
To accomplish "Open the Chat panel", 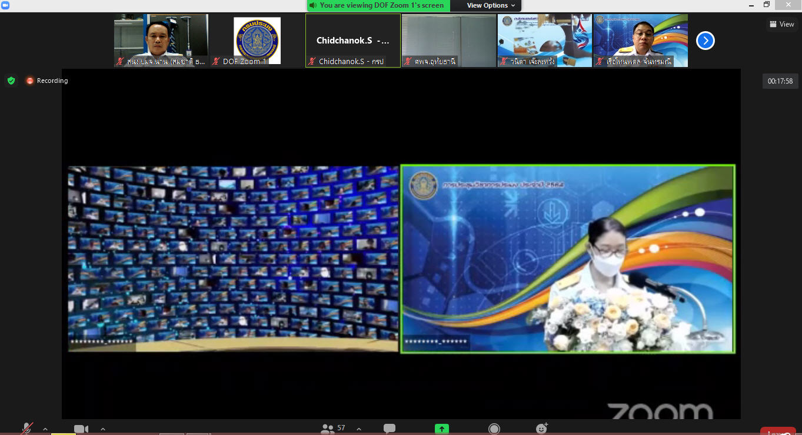I will pyautogui.click(x=390, y=429).
